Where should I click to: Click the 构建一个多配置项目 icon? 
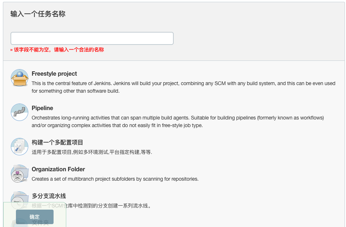click(20, 147)
